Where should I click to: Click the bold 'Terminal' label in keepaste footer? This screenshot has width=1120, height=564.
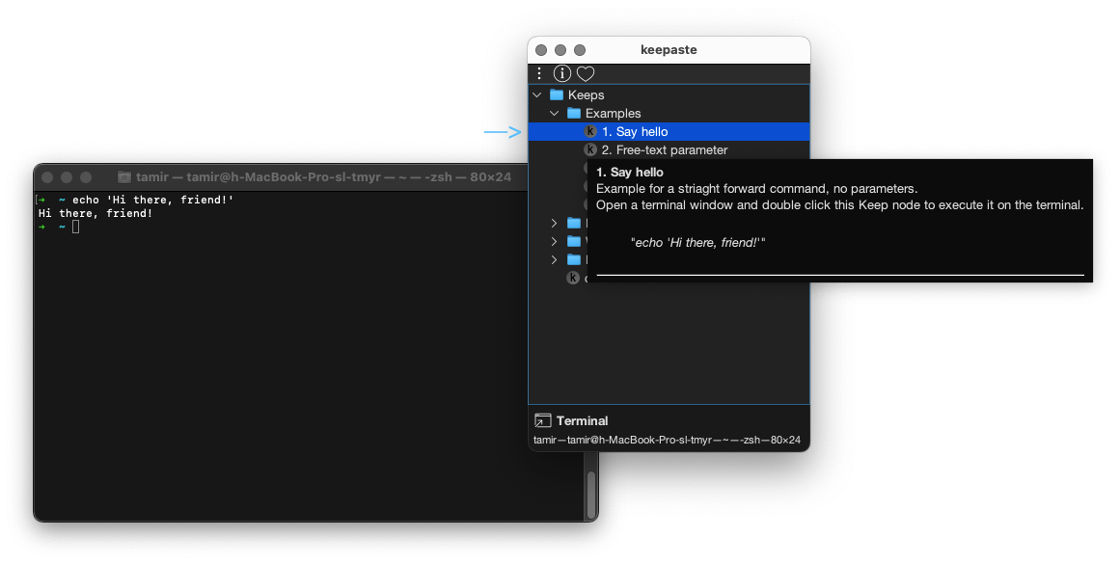[x=582, y=421]
